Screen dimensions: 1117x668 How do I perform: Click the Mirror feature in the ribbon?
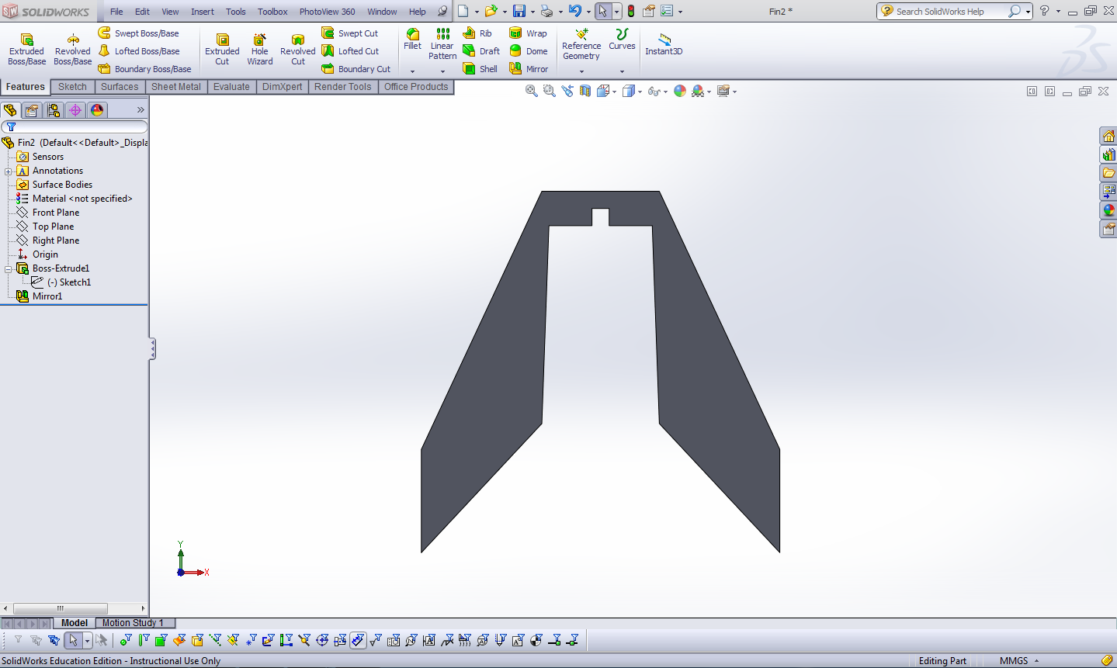(x=528, y=69)
